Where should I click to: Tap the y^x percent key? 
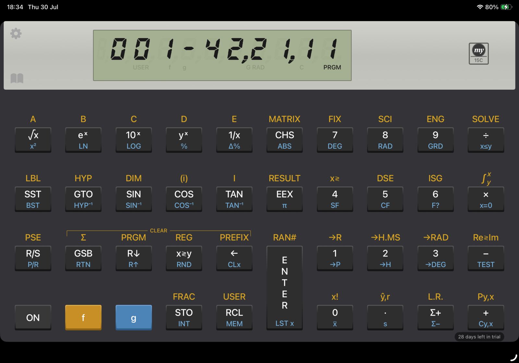[184, 140]
